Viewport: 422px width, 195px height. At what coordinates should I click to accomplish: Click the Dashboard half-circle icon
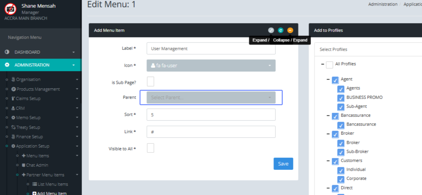tap(7, 52)
